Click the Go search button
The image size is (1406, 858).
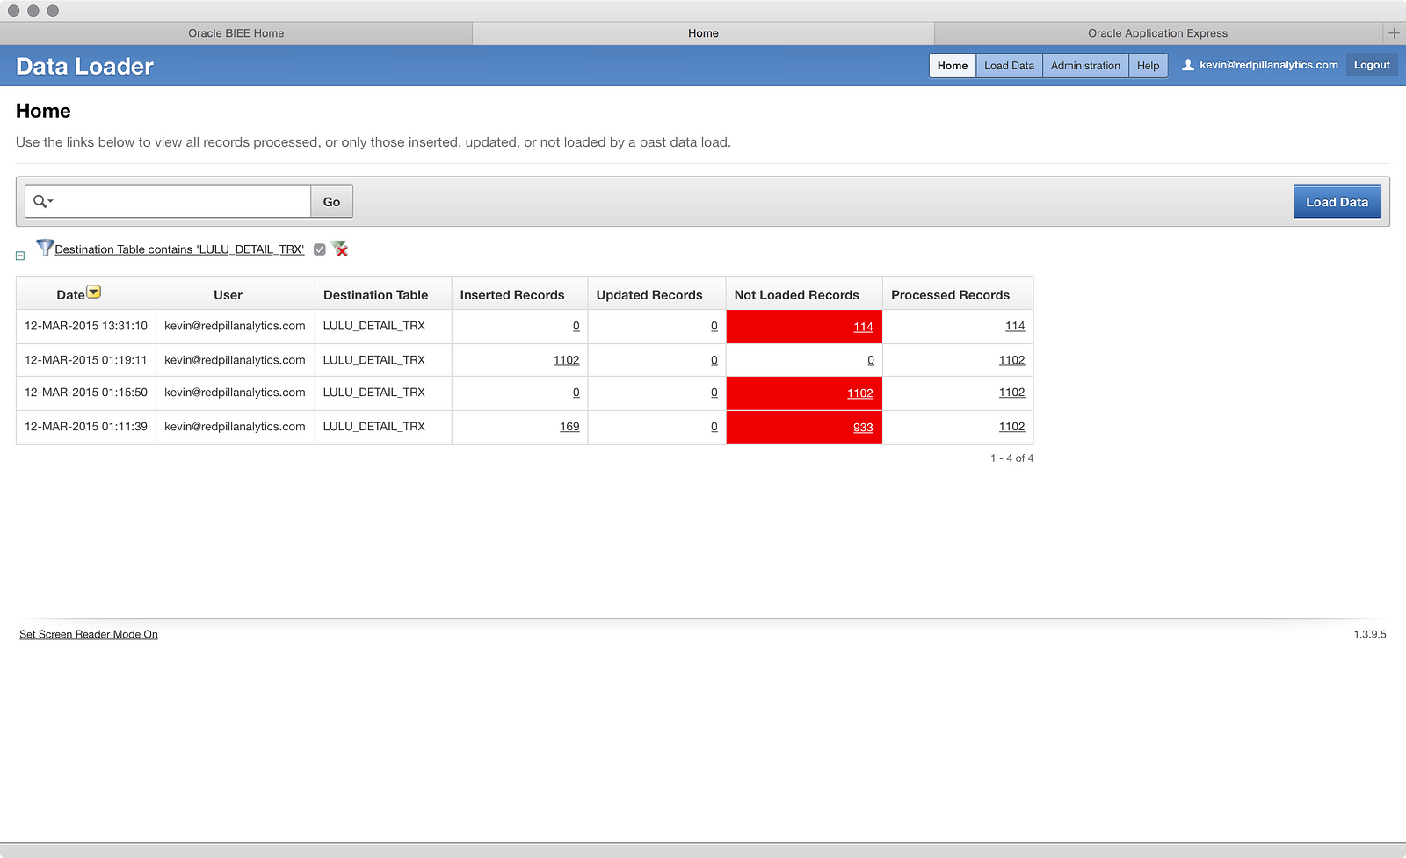click(x=331, y=202)
